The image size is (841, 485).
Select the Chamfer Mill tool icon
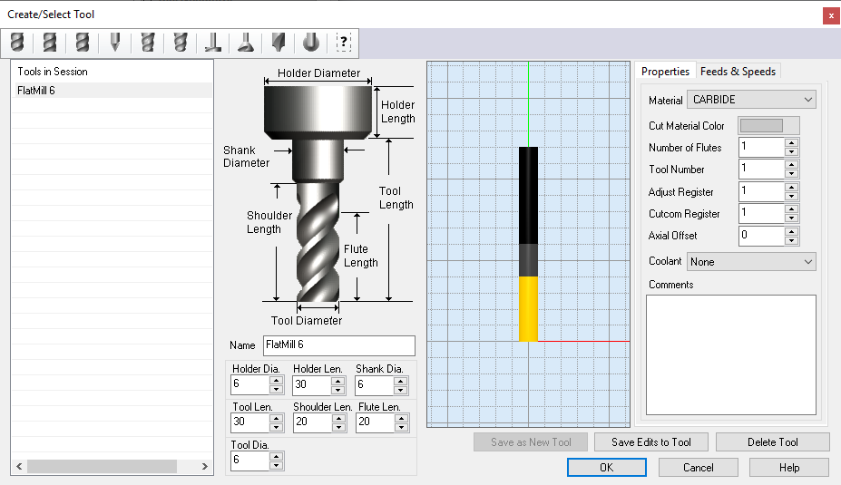[148, 43]
